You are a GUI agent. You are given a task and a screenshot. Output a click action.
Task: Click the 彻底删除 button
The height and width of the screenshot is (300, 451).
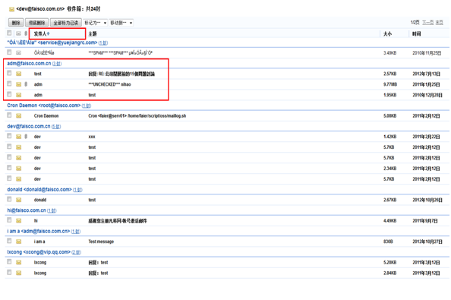point(36,23)
